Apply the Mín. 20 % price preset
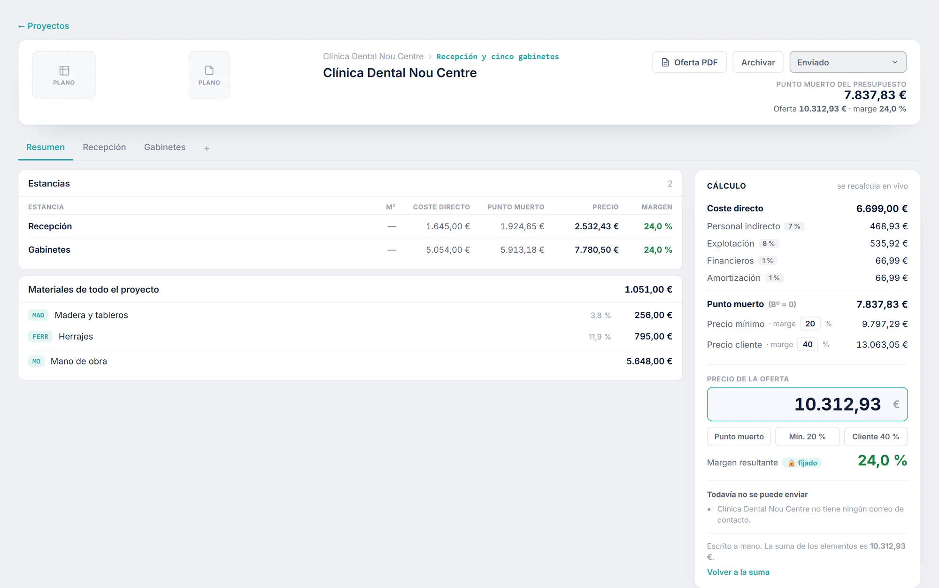This screenshot has height=588, width=939. [807, 436]
